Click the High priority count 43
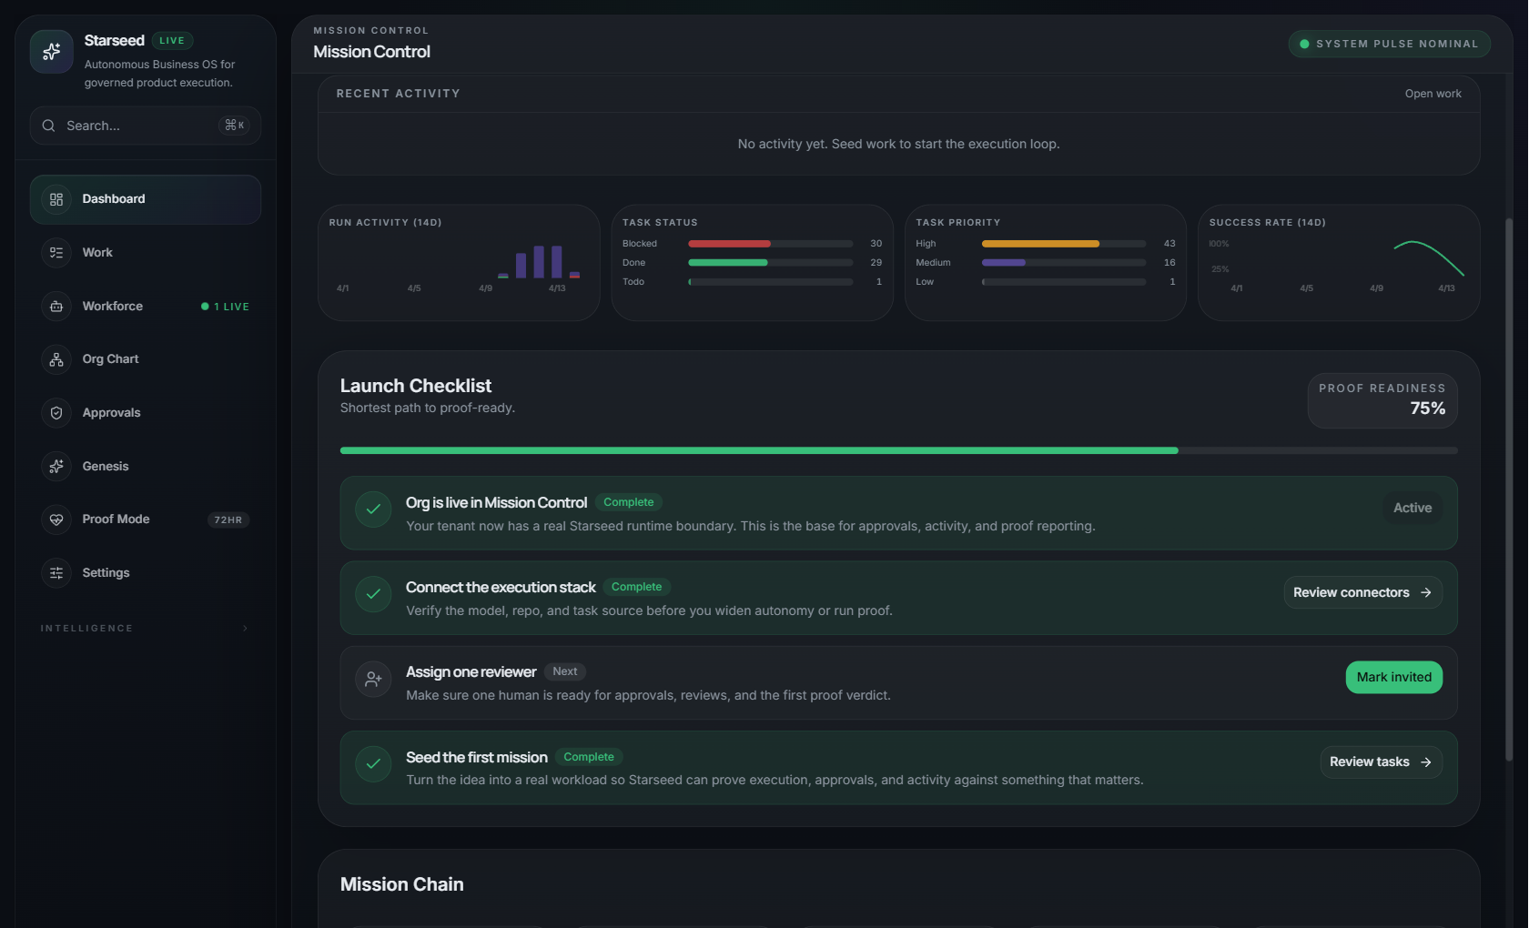The height and width of the screenshot is (928, 1529). click(x=1170, y=244)
